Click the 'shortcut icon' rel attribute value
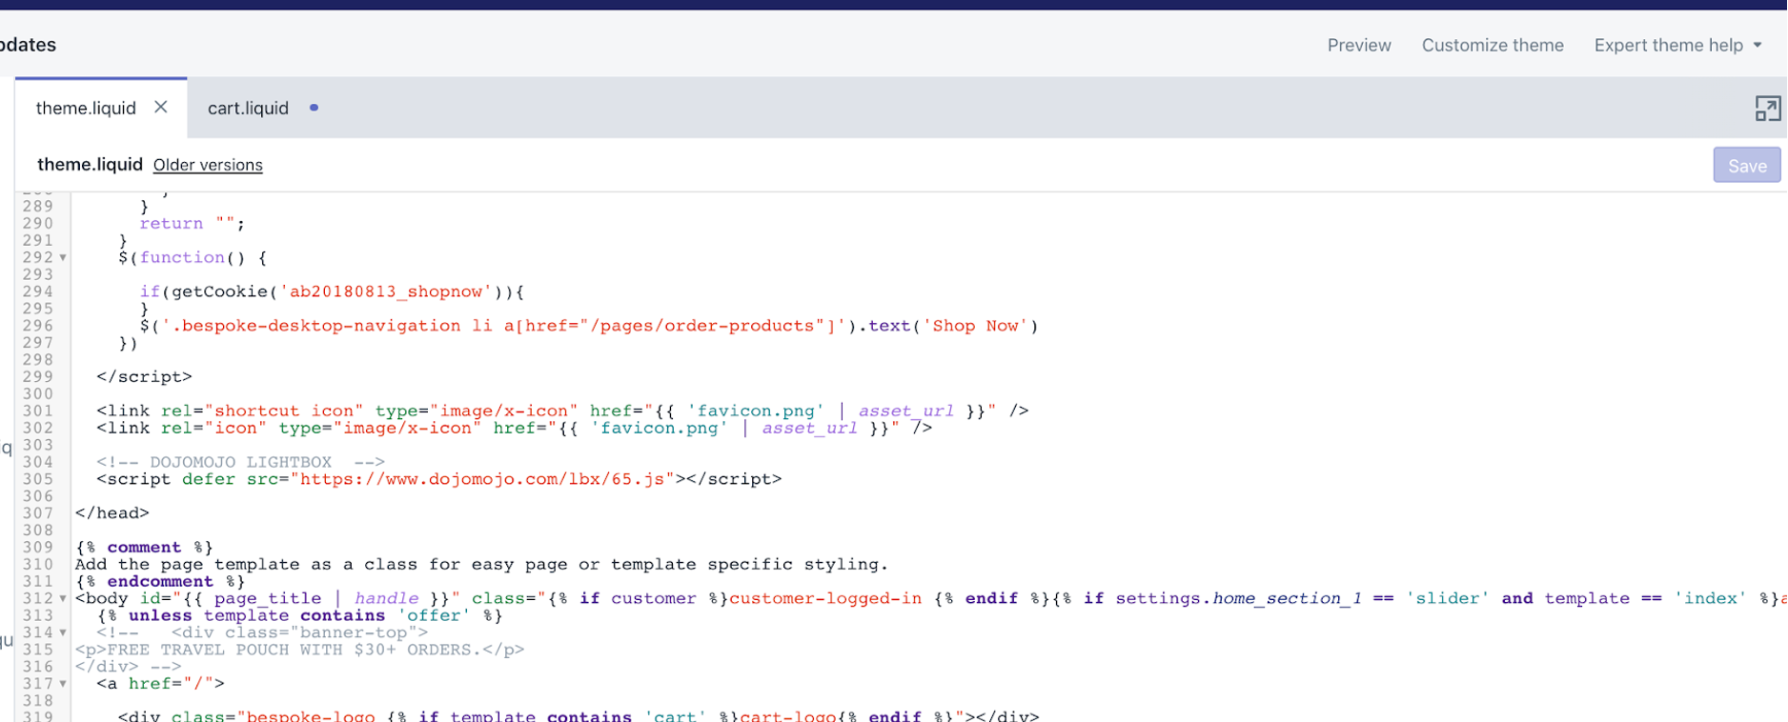The width and height of the screenshot is (1788, 722). (x=284, y=411)
